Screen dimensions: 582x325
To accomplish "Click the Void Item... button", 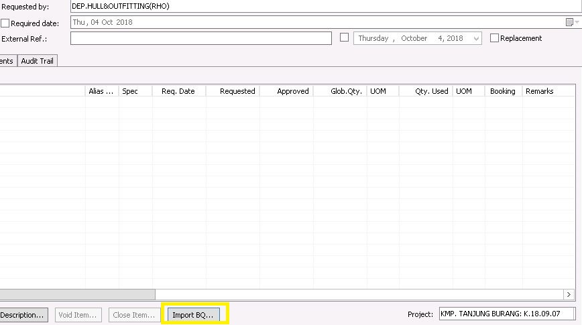I will click(x=79, y=315).
